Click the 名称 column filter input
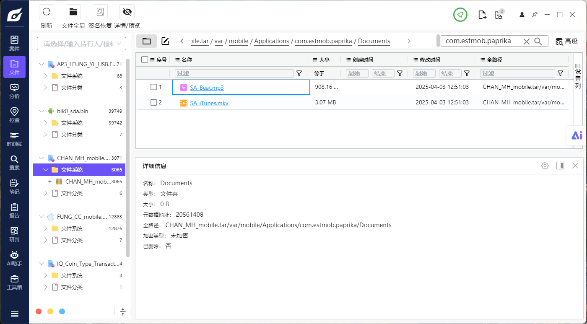587x324 pixels. point(234,73)
